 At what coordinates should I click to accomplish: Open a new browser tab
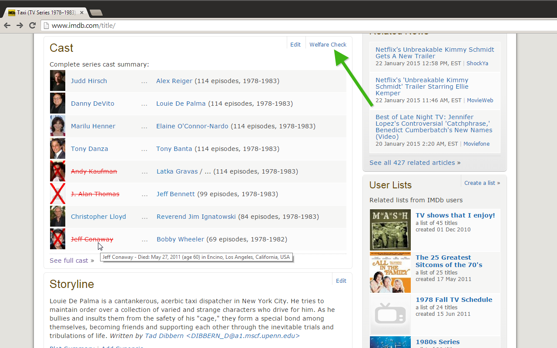(x=96, y=13)
